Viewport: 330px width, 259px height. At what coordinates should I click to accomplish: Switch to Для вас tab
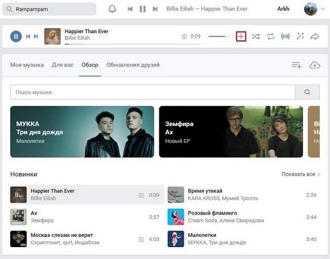63,65
